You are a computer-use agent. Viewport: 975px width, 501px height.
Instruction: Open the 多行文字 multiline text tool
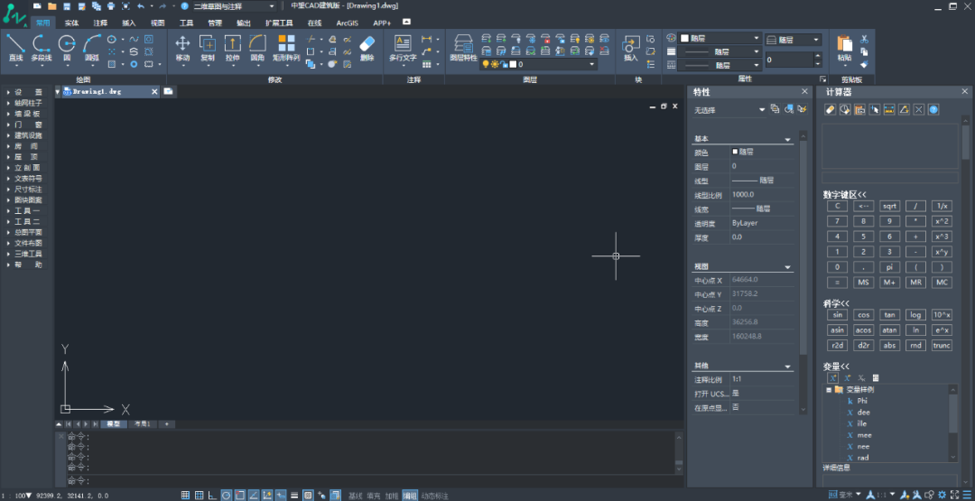(403, 47)
